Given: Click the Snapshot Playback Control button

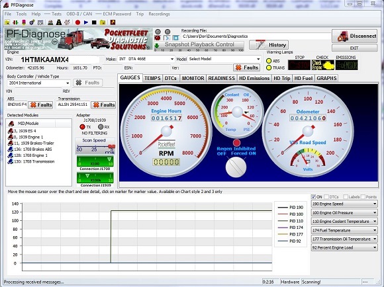Looking at the screenshot, I should tap(199, 45).
